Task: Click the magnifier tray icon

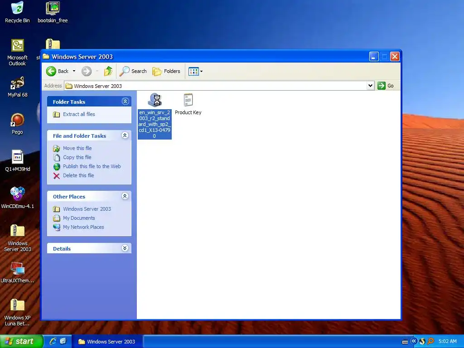Action: [431, 341]
